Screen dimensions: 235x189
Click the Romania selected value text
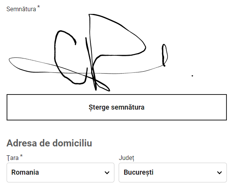(x=25, y=172)
